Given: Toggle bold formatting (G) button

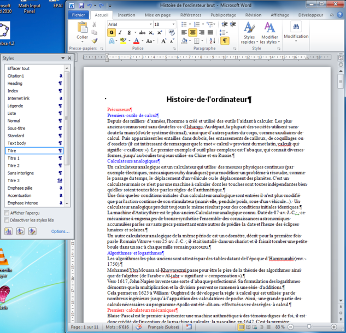Looking at the screenshot, I should coord(112,33).
